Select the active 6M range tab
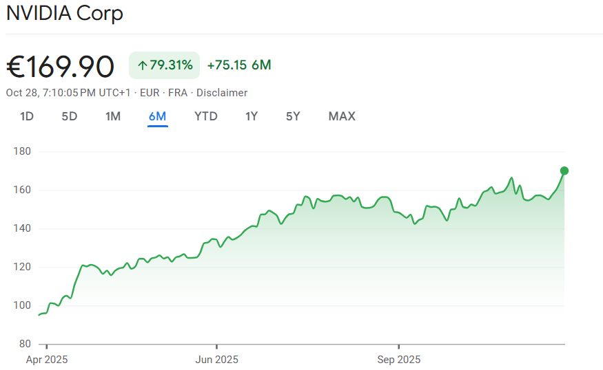603x370 pixels. click(x=158, y=116)
